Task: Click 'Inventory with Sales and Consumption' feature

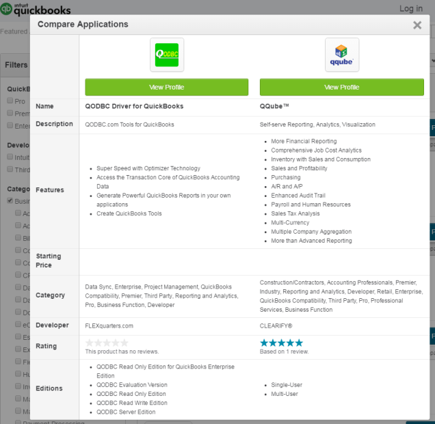Action: click(321, 159)
